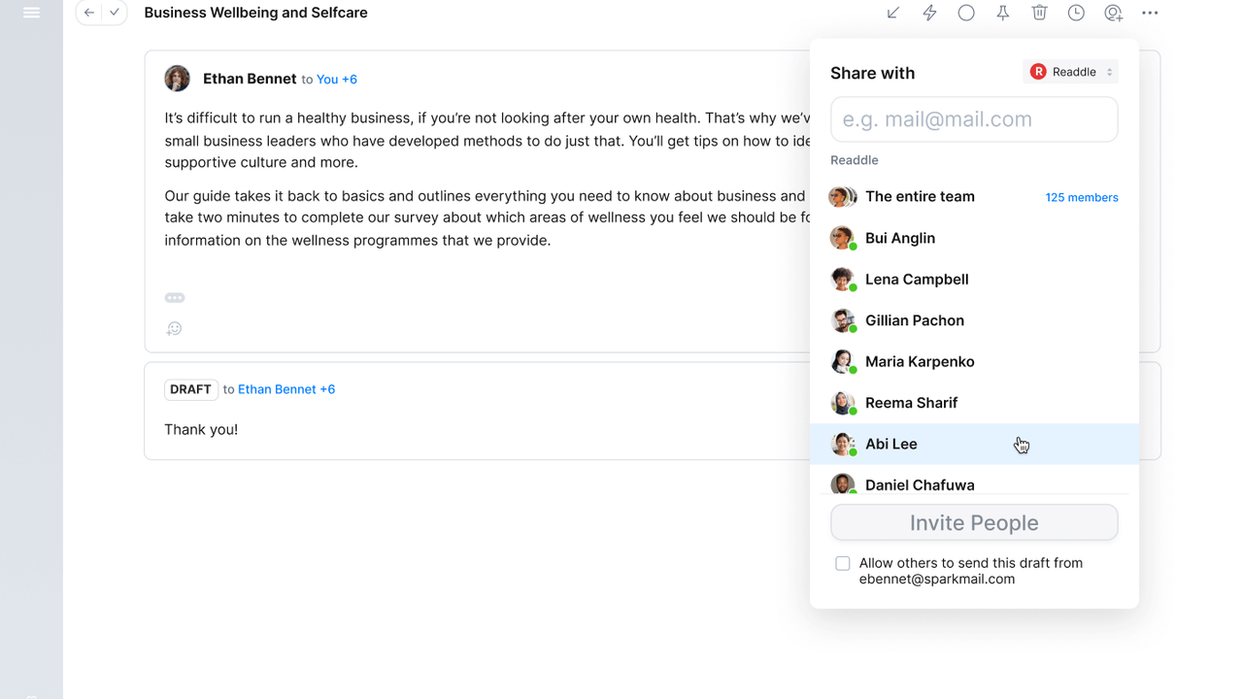This screenshot has width=1242, height=699.
Task: Mark thread unread with the circle icon
Action: (966, 13)
